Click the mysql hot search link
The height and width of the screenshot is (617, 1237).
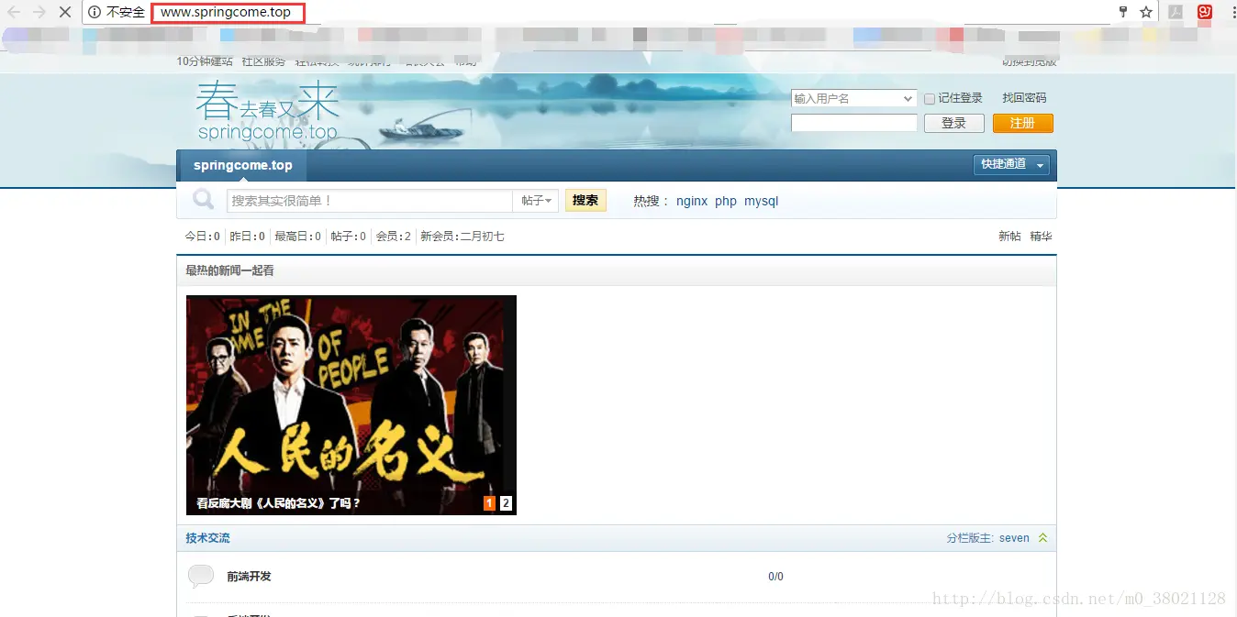tap(761, 201)
